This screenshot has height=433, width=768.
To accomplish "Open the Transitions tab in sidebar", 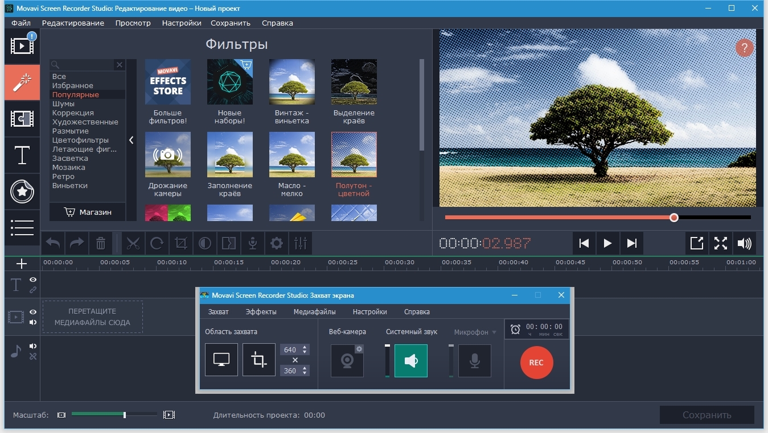I will click(x=22, y=119).
